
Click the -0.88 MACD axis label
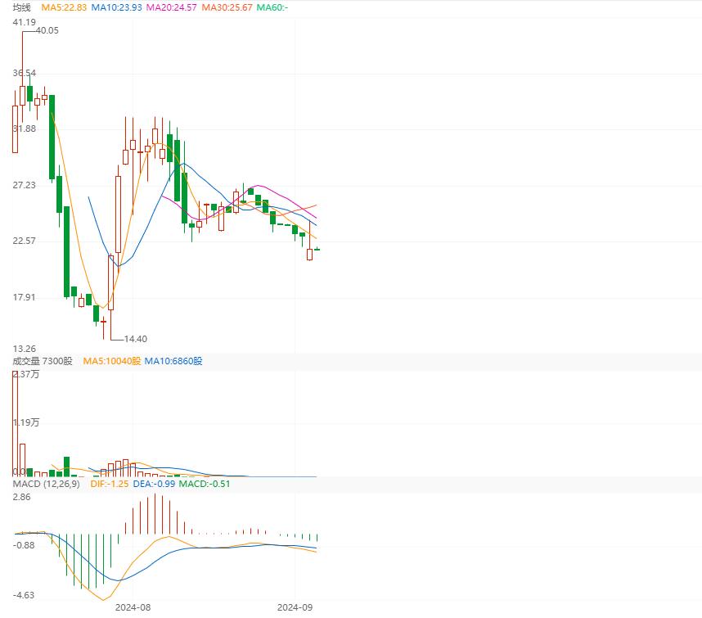click(23, 545)
